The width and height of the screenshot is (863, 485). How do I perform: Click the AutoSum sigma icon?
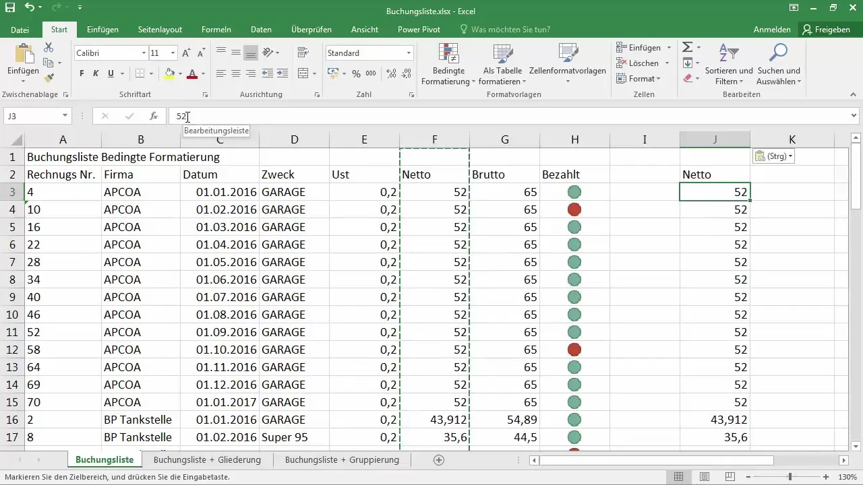tap(688, 47)
